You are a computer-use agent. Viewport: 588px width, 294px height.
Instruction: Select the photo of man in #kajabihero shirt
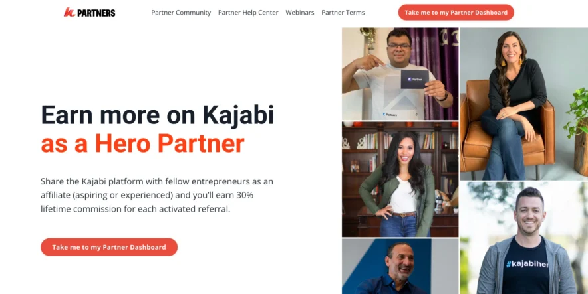[x=524, y=238]
